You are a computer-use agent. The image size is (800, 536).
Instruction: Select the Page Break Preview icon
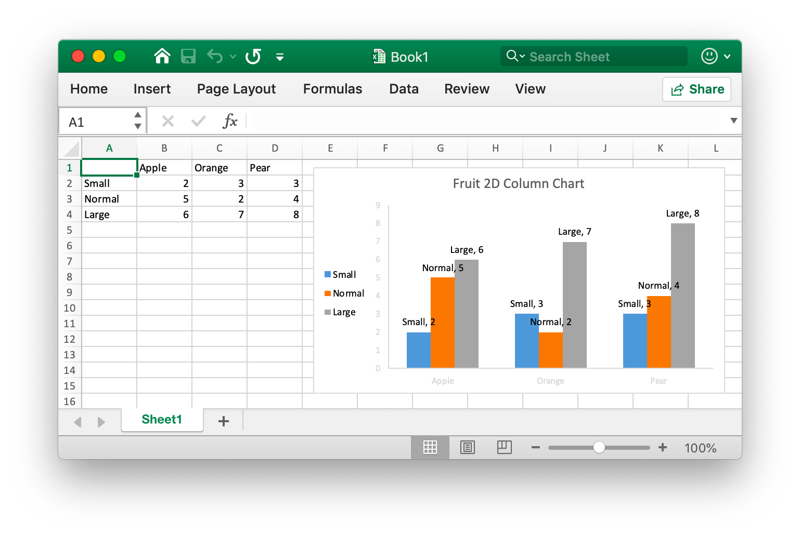pyautogui.click(x=504, y=447)
